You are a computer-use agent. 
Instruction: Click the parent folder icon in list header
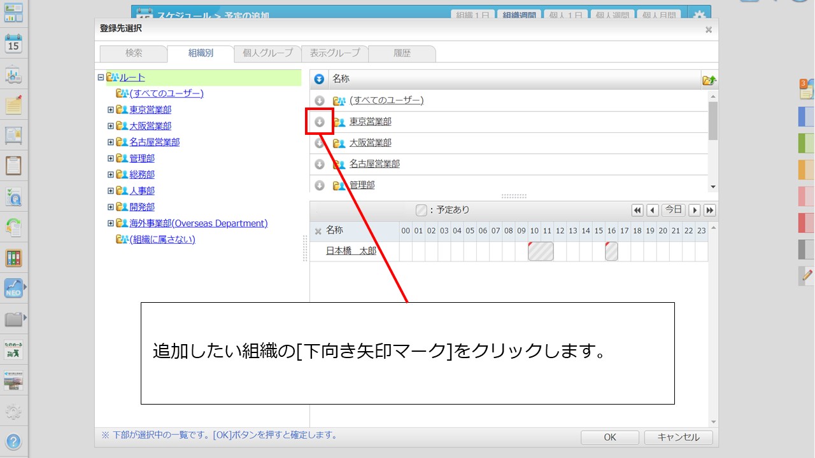click(709, 80)
